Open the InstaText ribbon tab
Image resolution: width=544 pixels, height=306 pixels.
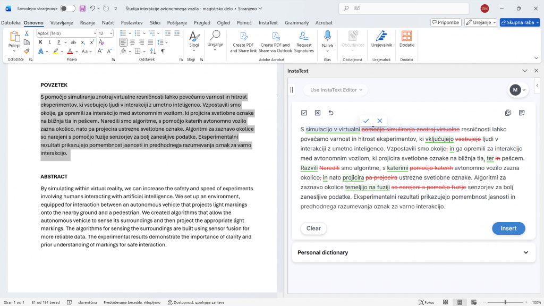coord(268,23)
